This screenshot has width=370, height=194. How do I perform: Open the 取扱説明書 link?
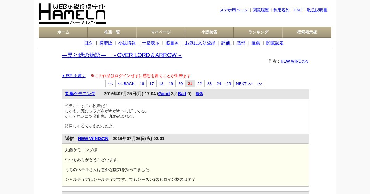pos(317,10)
